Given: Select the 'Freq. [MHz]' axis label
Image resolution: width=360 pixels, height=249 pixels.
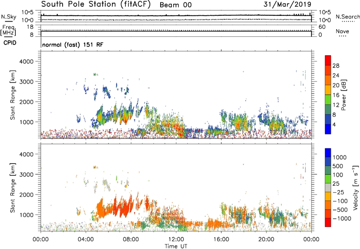Looking at the screenshot, I should click(x=9, y=30).
